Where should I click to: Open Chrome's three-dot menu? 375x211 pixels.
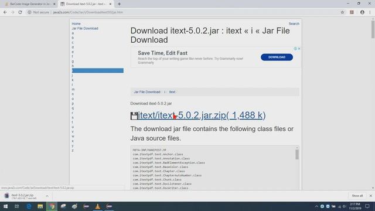[x=370, y=12]
